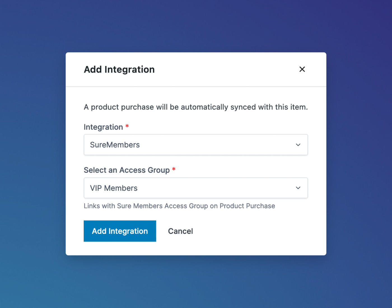Image resolution: width=392 pixels, height=308 pixels.
Task: Click the product purchase sync description text
Action: (196, 107)
